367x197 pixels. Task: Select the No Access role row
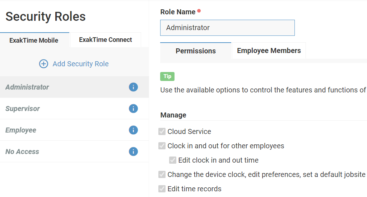tap(74, 152)
